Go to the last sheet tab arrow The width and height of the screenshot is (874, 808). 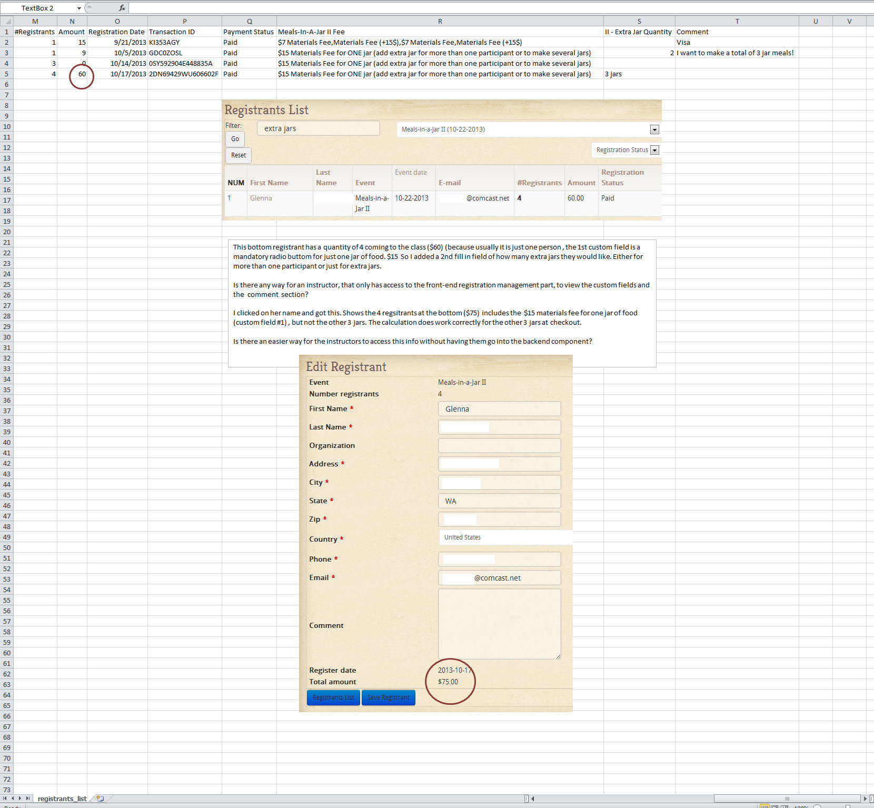coord(28,799)
